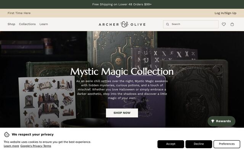This screenshot has width=244, height=152.
Task: Click the Search input field
Action: point(191,24)
